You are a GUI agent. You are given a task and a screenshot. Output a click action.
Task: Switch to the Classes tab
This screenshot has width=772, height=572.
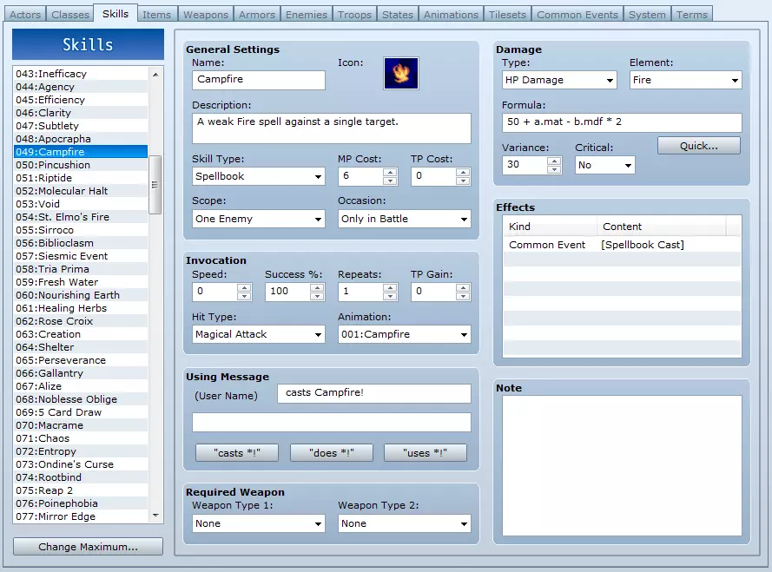70,14
